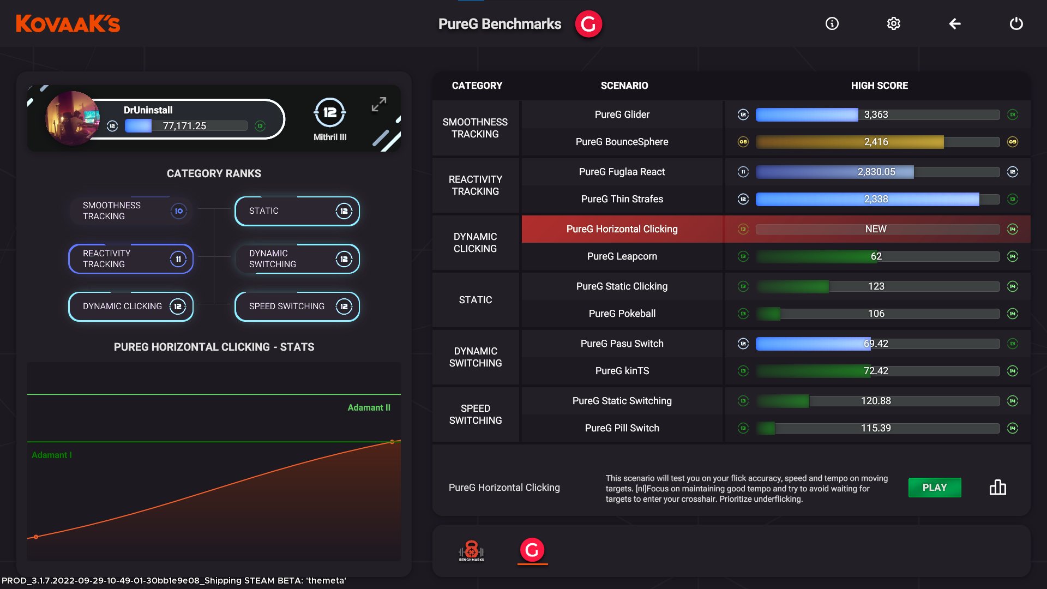Click the power quit icon

point(1015,23)
